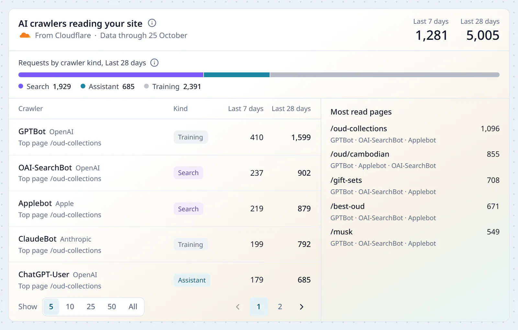Go to next page arrow
Image resolution: width=518 pixels, height=330 pixels.
click(301, 307)
